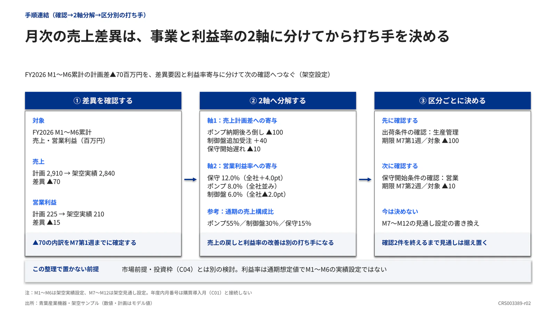
Task: Click 計画 2,910 → 架空実績 2,840
Action: point(74,173)
